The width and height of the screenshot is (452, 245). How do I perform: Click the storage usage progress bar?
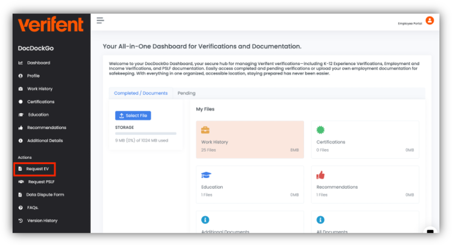[x=145, y=134]
